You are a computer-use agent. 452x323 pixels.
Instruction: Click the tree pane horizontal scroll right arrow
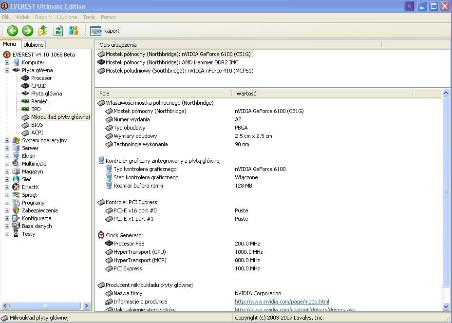pyautogui.click(x=86, y=305)
